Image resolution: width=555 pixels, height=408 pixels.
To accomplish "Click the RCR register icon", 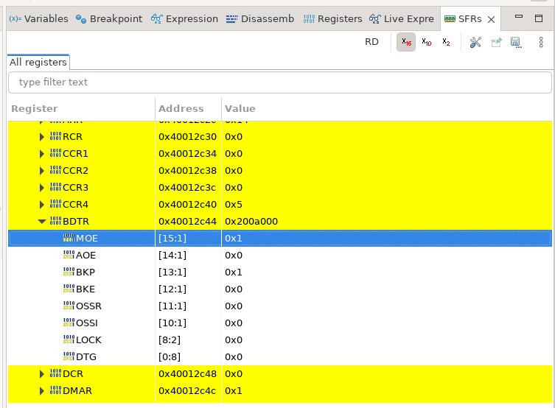I will pos(55,136).
